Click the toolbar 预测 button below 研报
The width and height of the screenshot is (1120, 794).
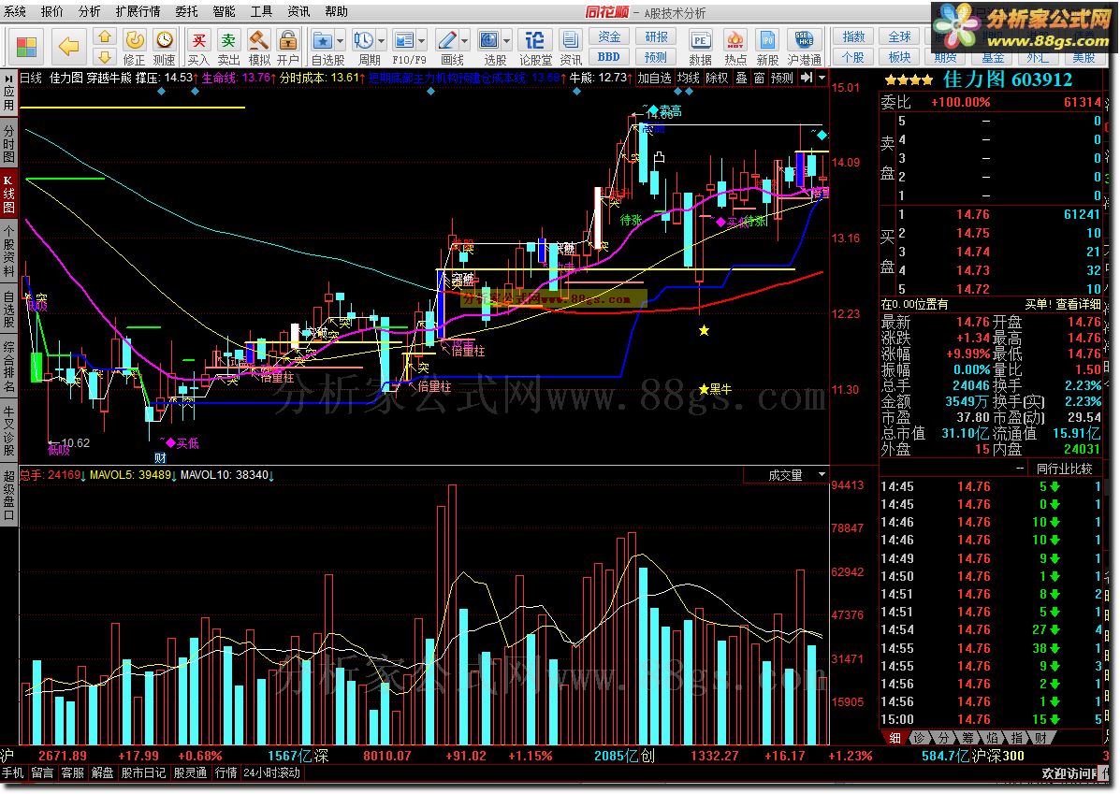pyautogui.click(x=656, y=56)
